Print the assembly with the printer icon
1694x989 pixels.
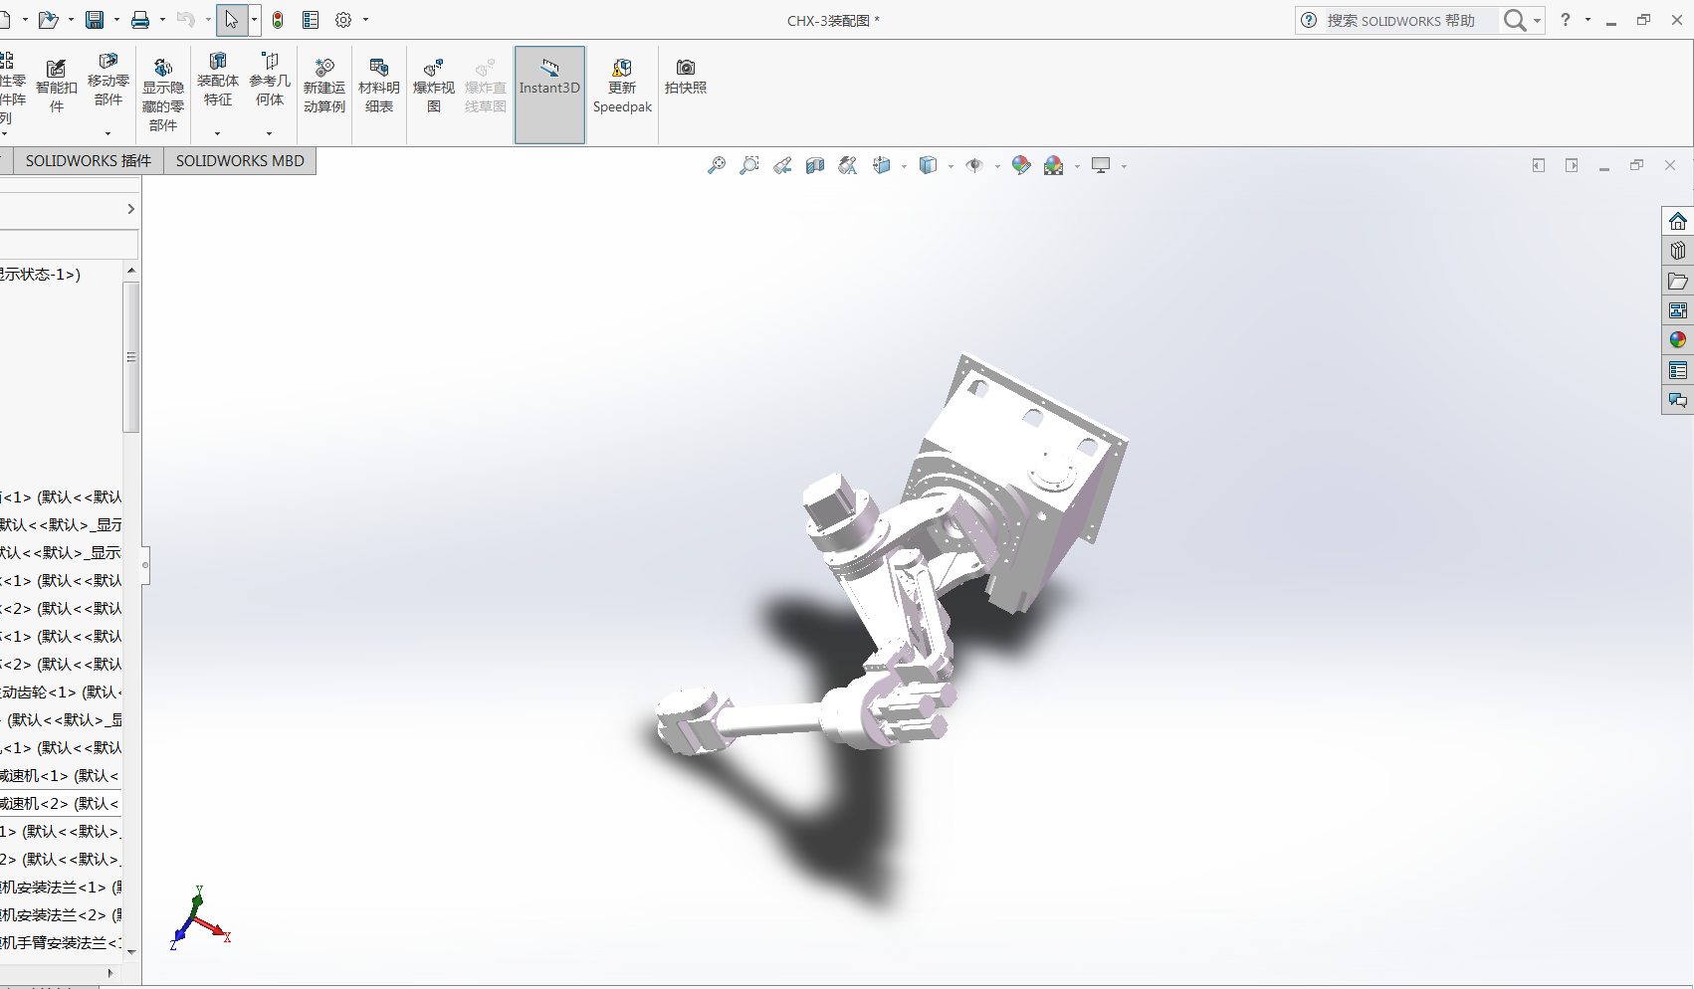(x=140, y=20)
